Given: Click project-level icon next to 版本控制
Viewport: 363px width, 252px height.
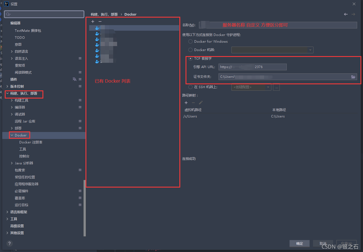Looking at the screenshot, I should (80, 86).
